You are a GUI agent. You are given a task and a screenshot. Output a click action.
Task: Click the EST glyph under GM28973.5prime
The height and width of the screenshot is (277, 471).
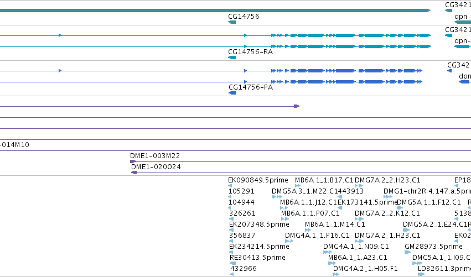tap(407, 252)
